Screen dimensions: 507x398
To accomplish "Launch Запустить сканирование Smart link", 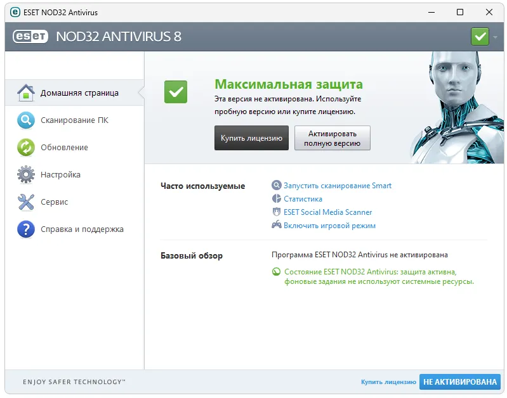I will pos(338,186).
